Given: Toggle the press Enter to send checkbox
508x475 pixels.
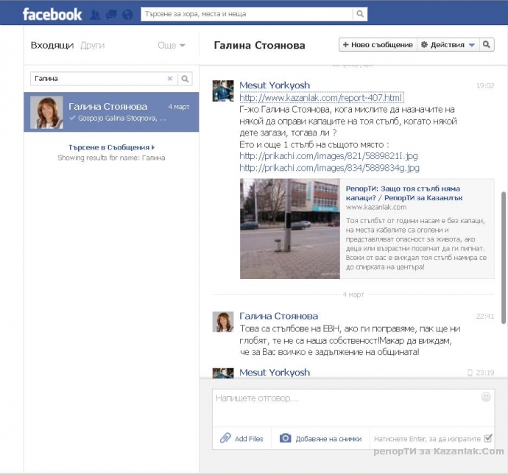Looking at the screenshot, I should [x=489, y=438].
